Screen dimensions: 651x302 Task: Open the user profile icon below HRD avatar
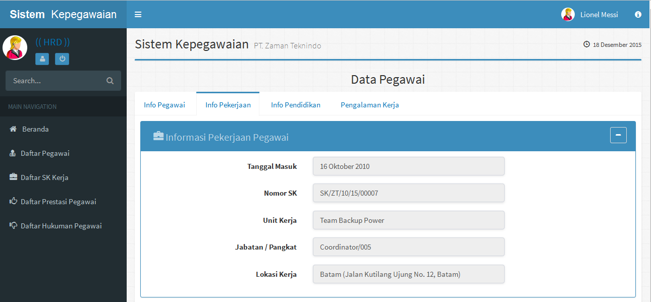point(42,59)
